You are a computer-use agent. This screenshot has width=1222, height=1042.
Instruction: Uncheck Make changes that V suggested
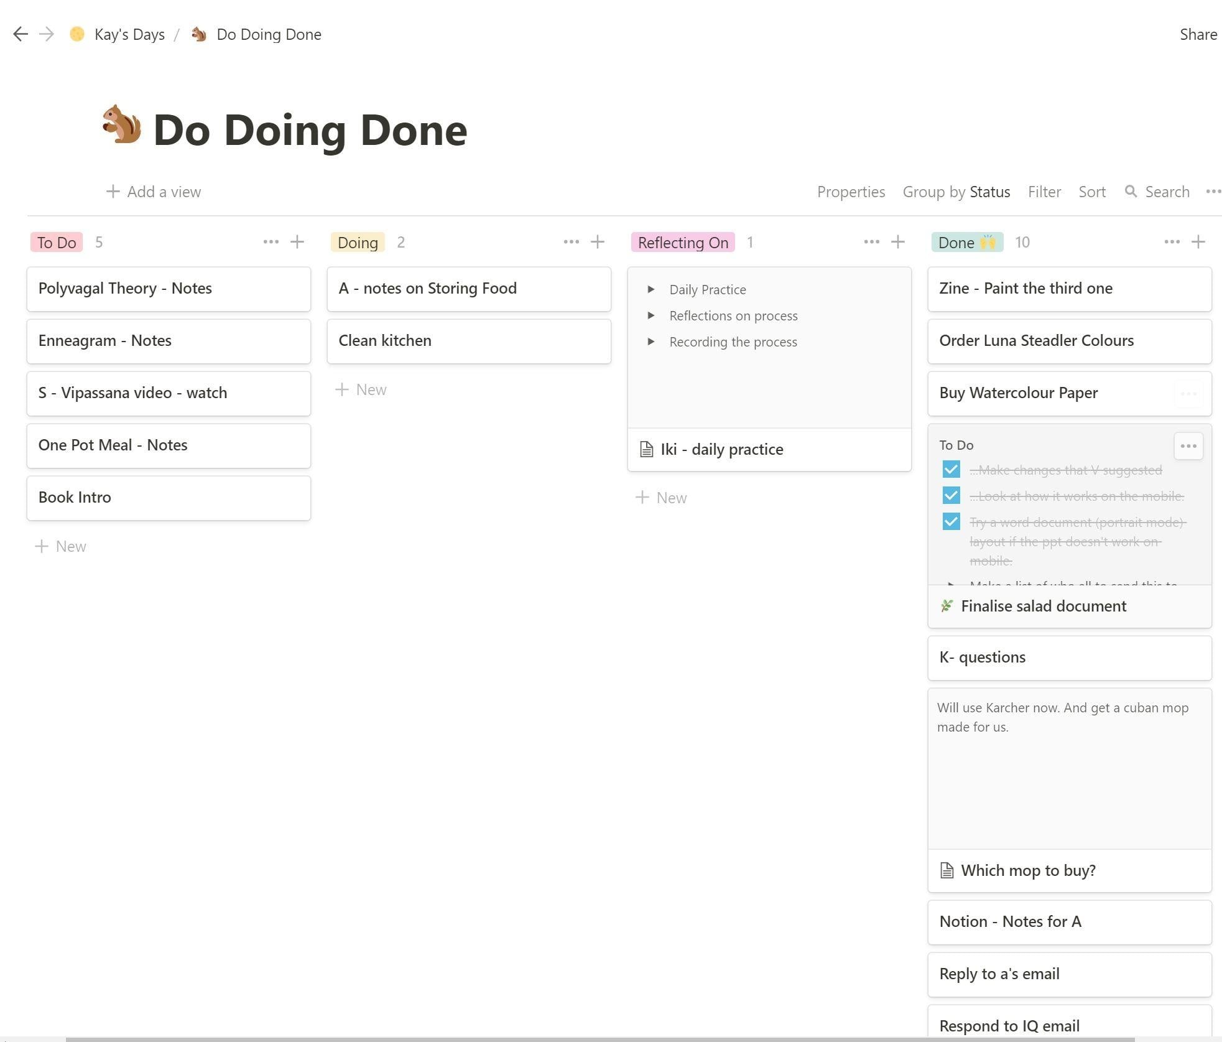click(x=951, y=470)
